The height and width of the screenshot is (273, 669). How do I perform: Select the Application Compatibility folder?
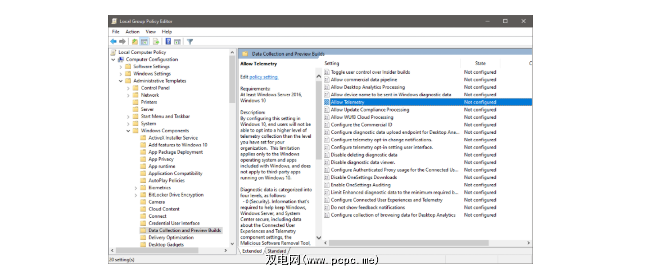pyautogui.click(x=175, y=173)
